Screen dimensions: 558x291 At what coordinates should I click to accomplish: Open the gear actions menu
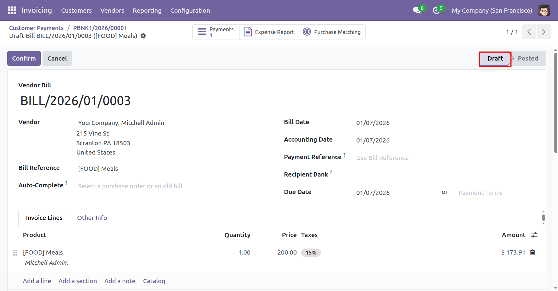(x=143, y=36)
